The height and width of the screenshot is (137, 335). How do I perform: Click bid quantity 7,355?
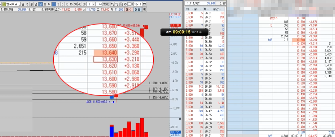pos(328,72)
